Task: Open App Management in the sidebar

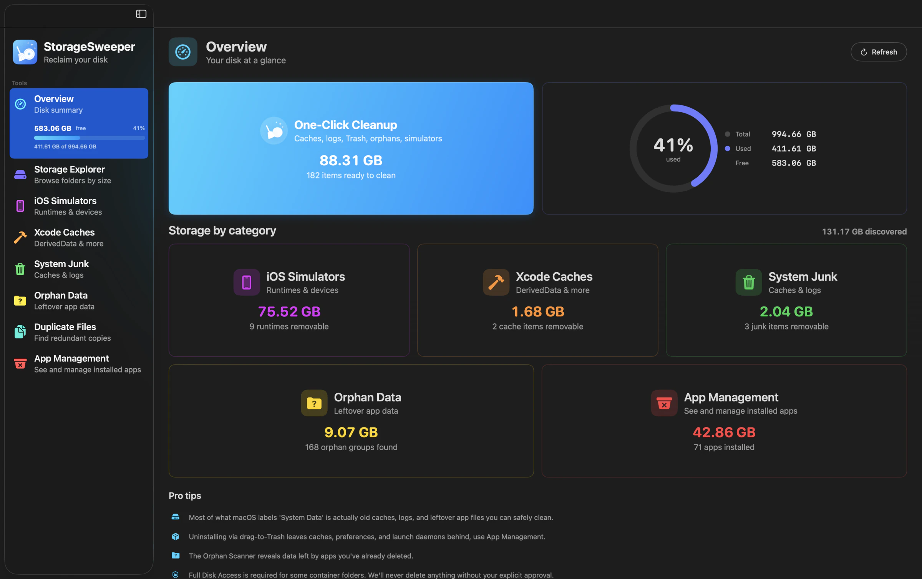Action: pos(79,364)
